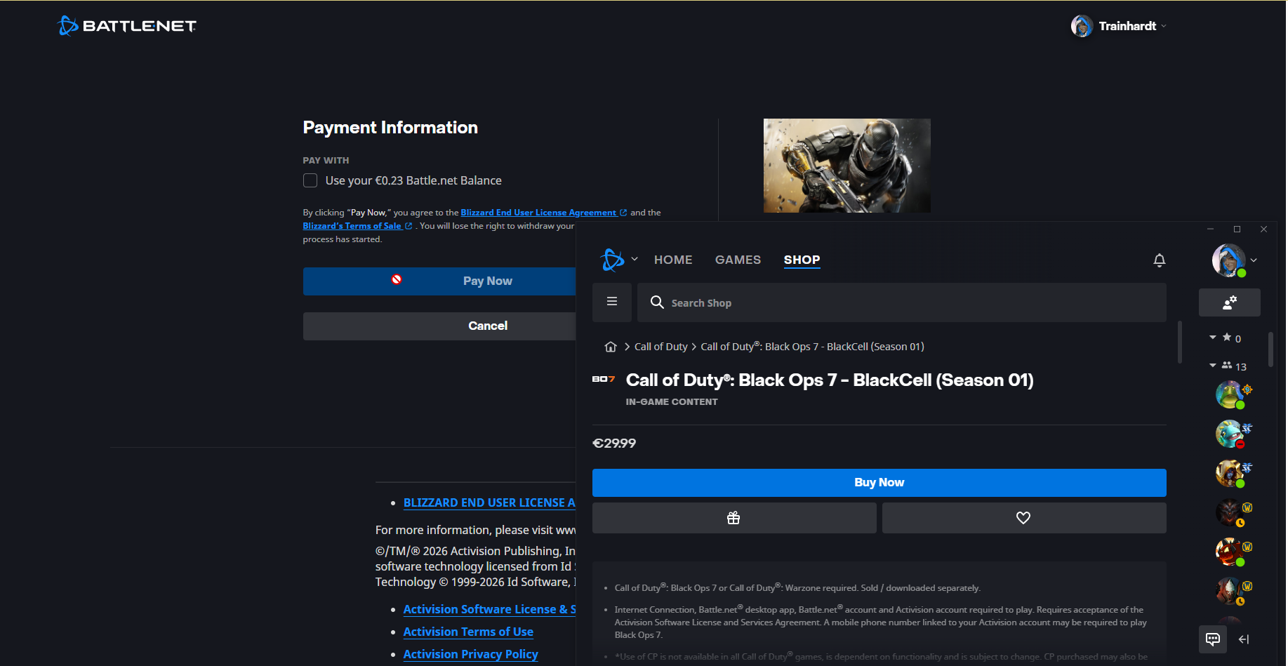Open the chat icon button

click(x=1213, y=639)
